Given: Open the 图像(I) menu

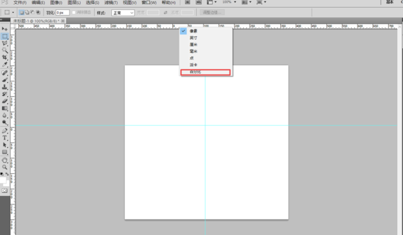Looking at the screenshot, I should coord(56,3).
